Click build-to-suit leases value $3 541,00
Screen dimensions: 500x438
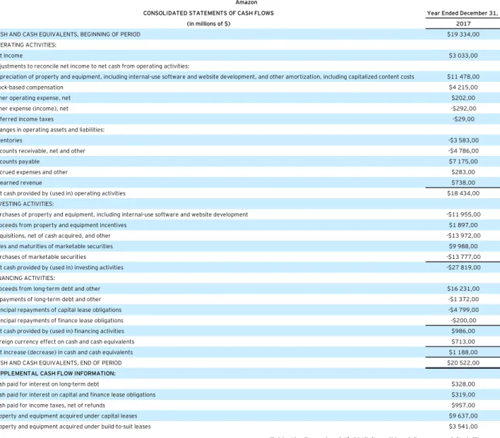[463, 426]
